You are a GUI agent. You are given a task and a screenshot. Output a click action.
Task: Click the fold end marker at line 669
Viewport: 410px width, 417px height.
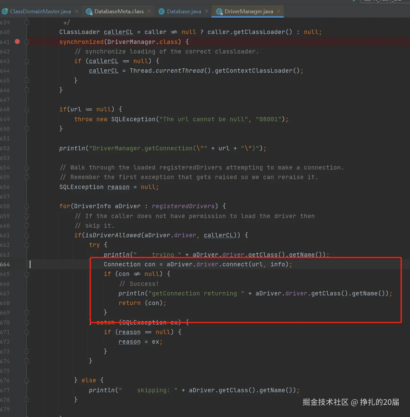[x=27, y=313]
